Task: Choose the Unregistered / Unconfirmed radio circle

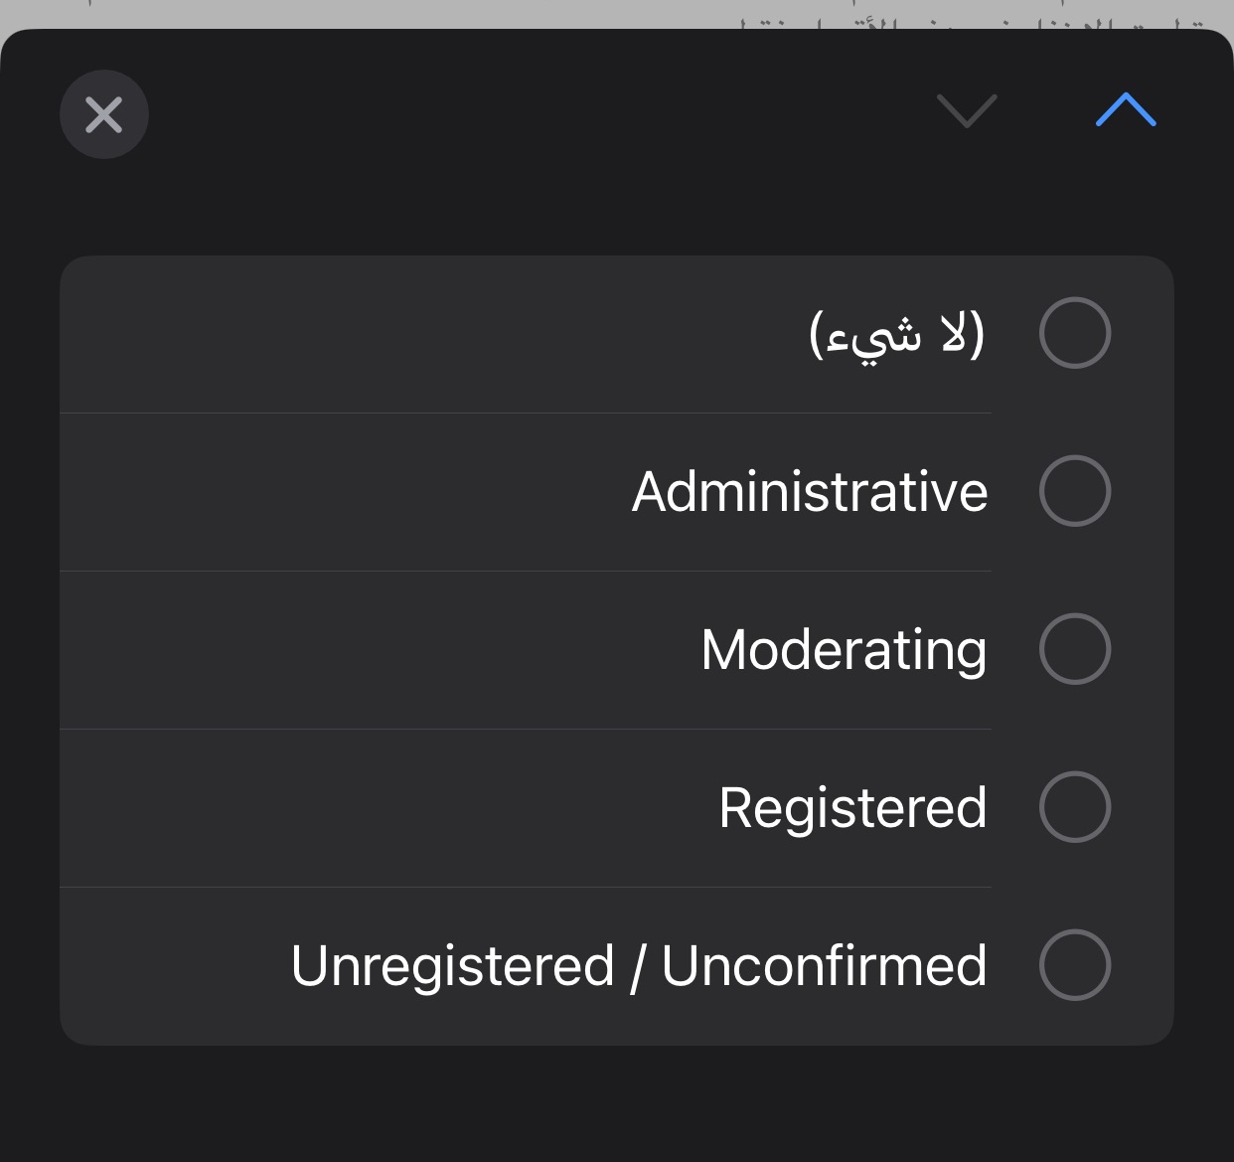Action: [x=1074, y=965]
